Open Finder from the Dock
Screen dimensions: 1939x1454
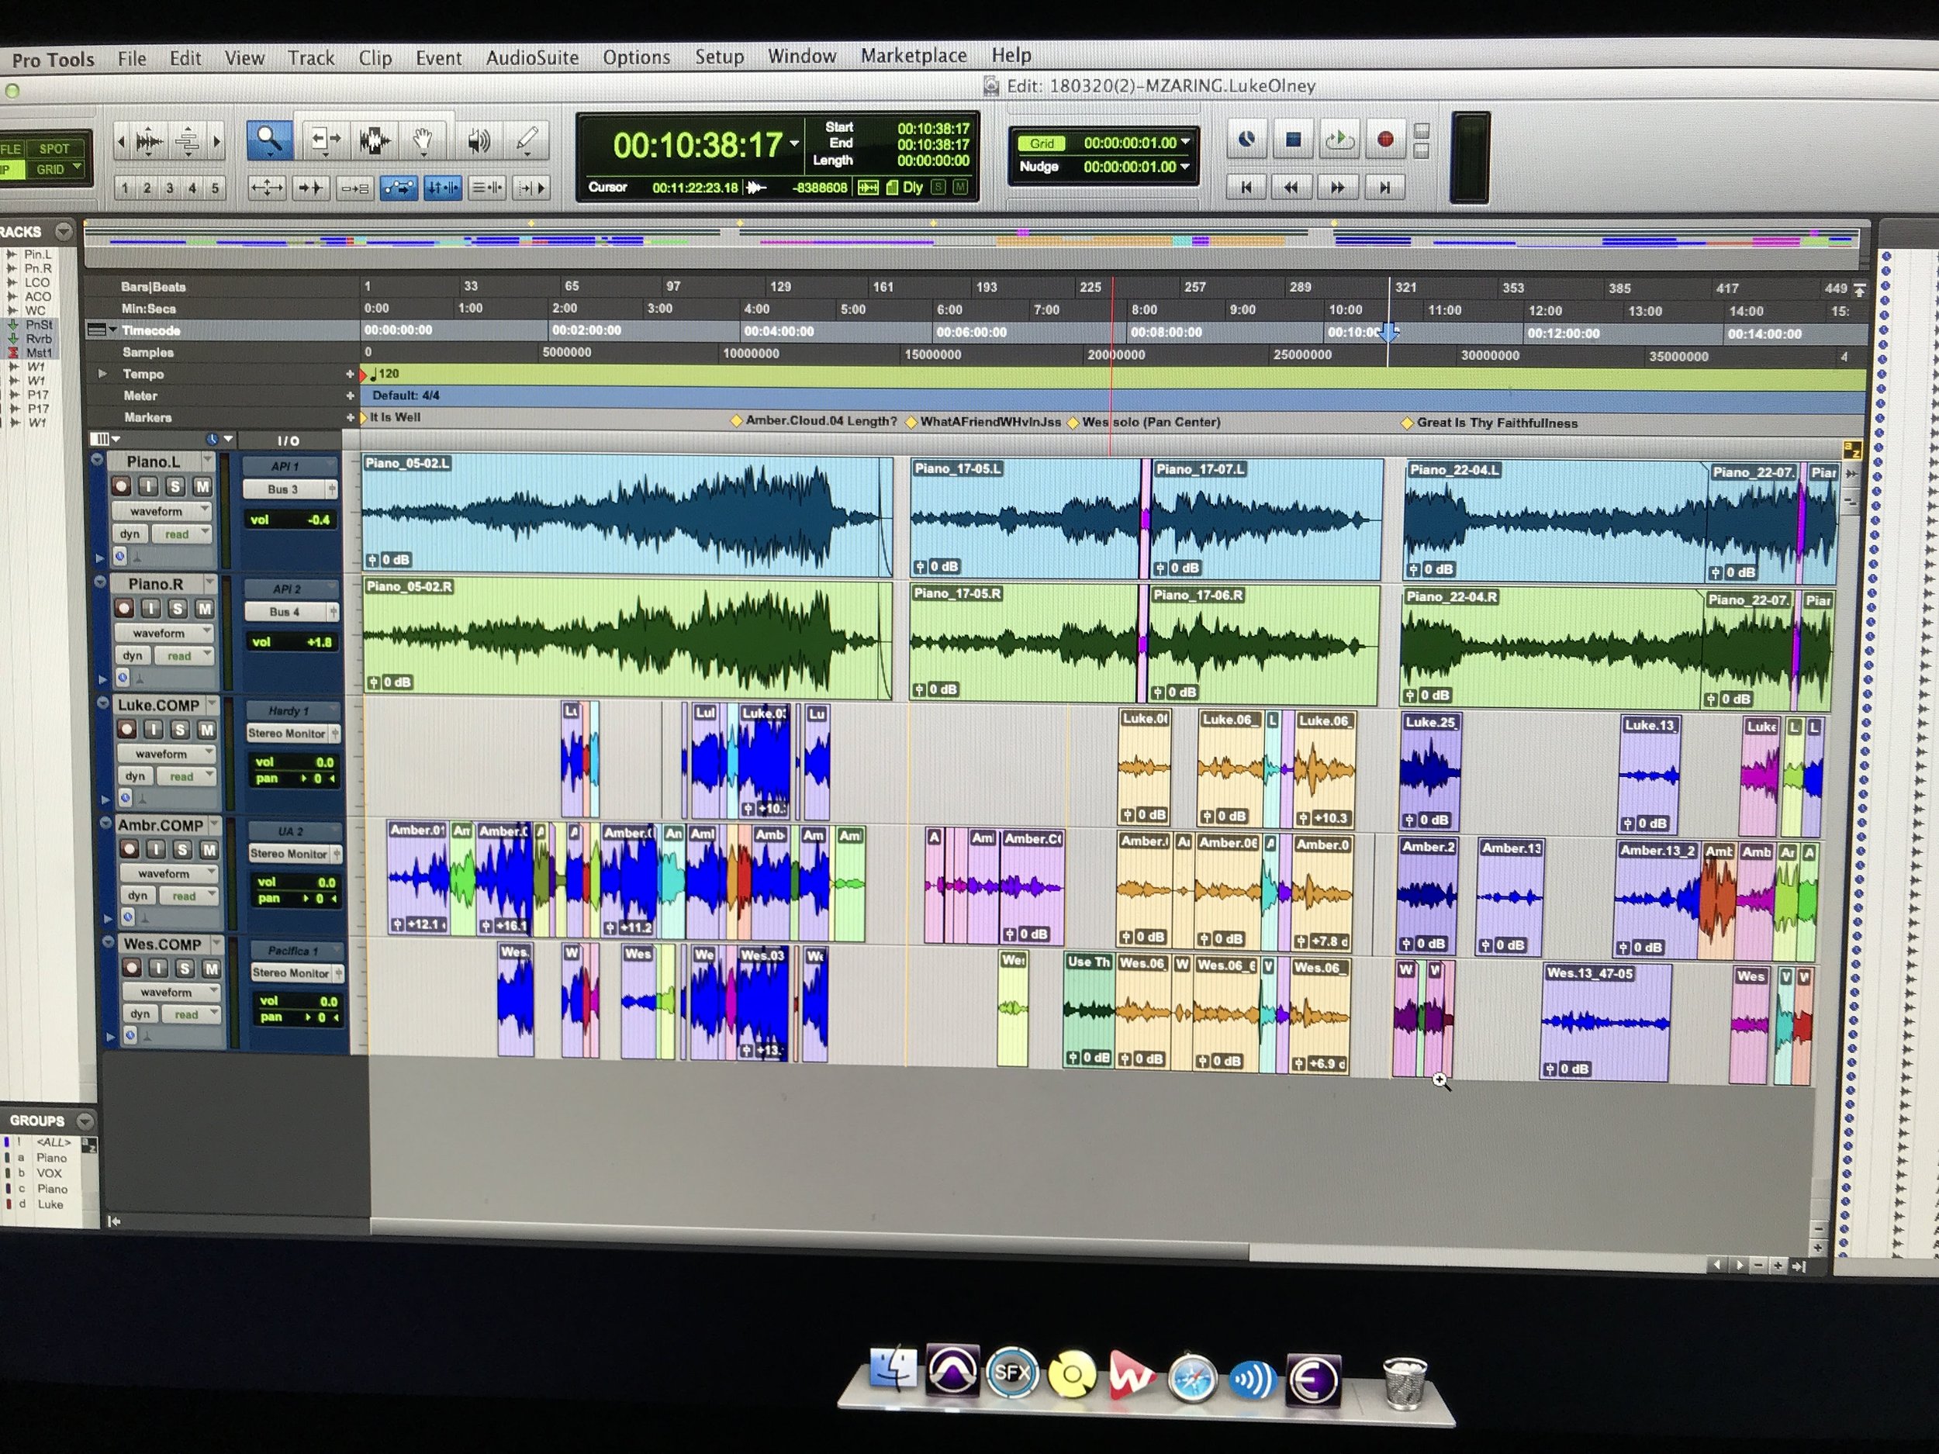coord(893,1369)
